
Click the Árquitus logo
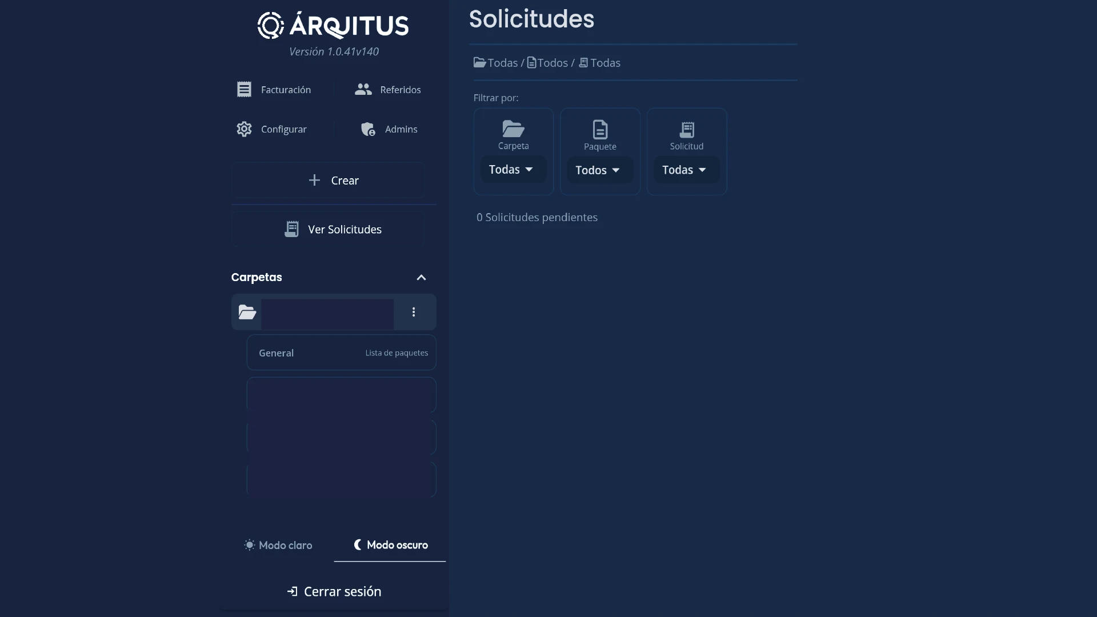point(333,25)
